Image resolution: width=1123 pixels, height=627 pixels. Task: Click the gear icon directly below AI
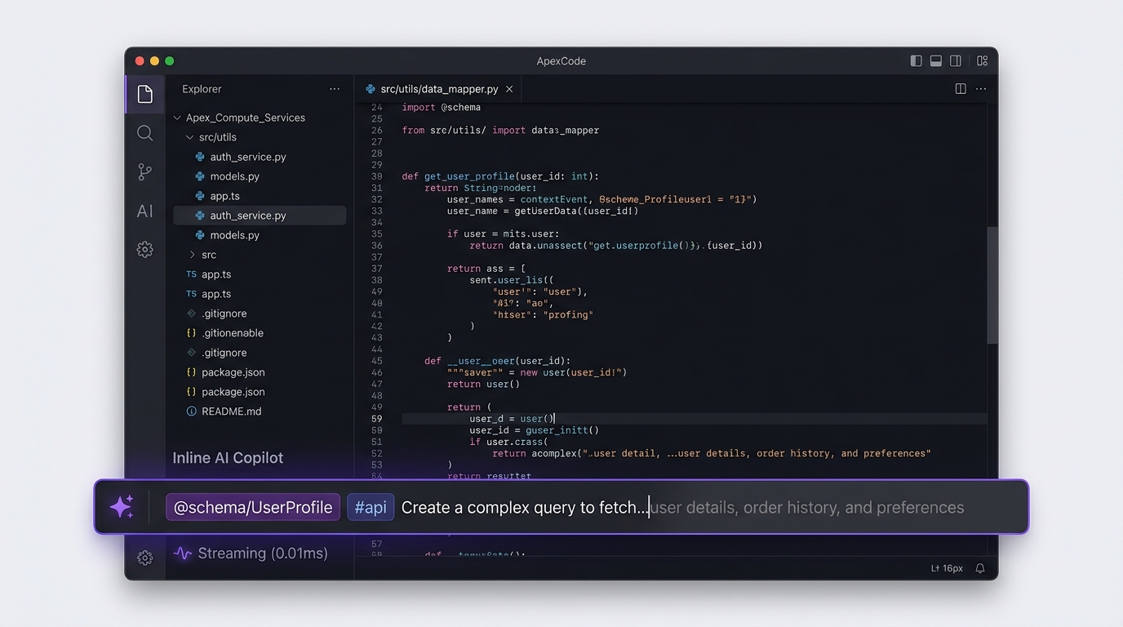click(x=144, y=250)
